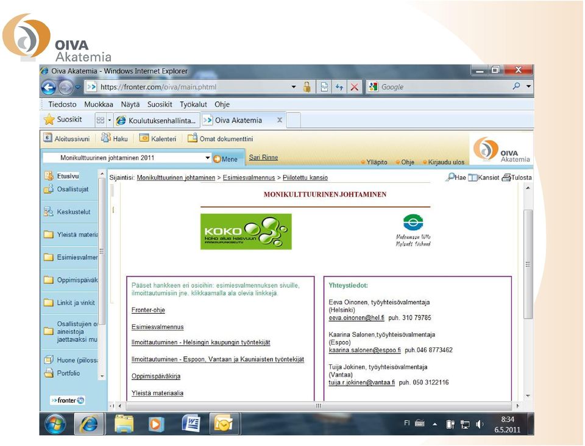Open Windows Explorer folder on the taskbar

click(124, 424)
